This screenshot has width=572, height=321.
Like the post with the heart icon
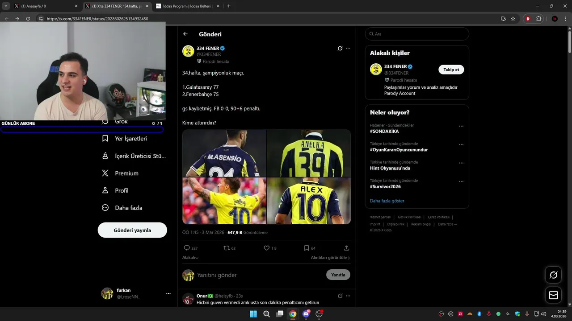[x=267, y=248]
